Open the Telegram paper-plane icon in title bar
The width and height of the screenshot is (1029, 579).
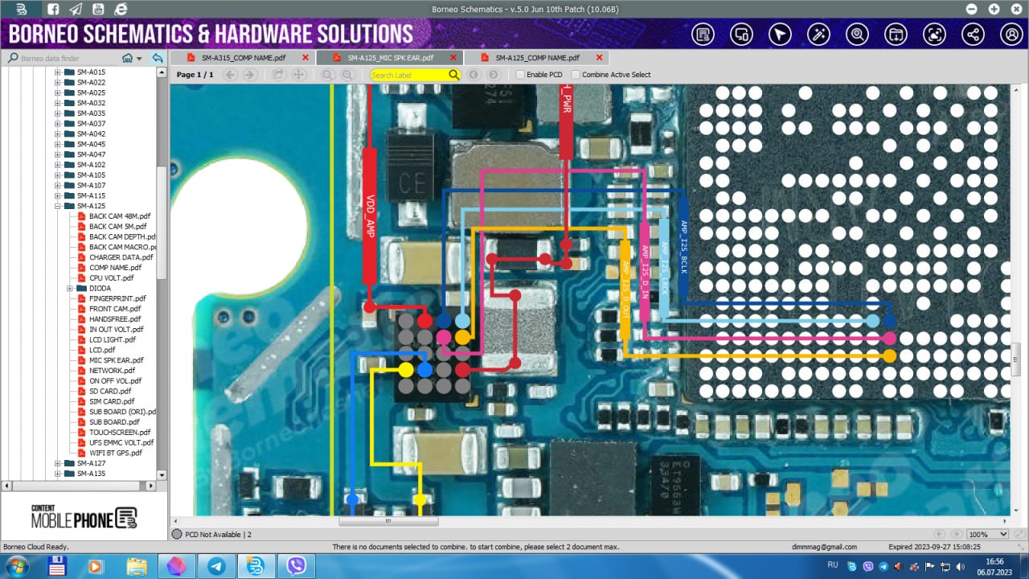[x=76, y=9]
